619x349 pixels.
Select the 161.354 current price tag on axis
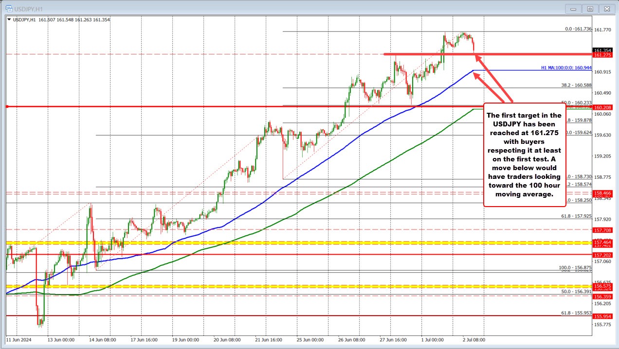click(603, 50)
